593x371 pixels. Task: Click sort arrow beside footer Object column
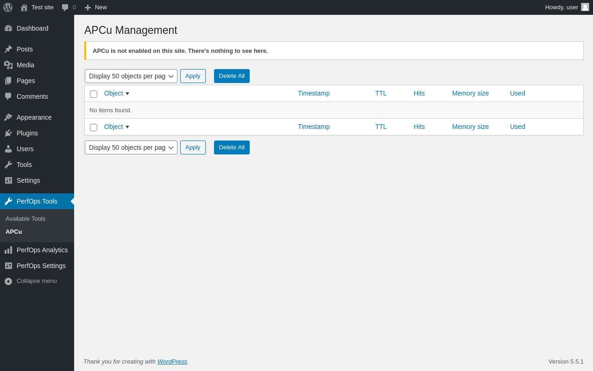(127, 127)
